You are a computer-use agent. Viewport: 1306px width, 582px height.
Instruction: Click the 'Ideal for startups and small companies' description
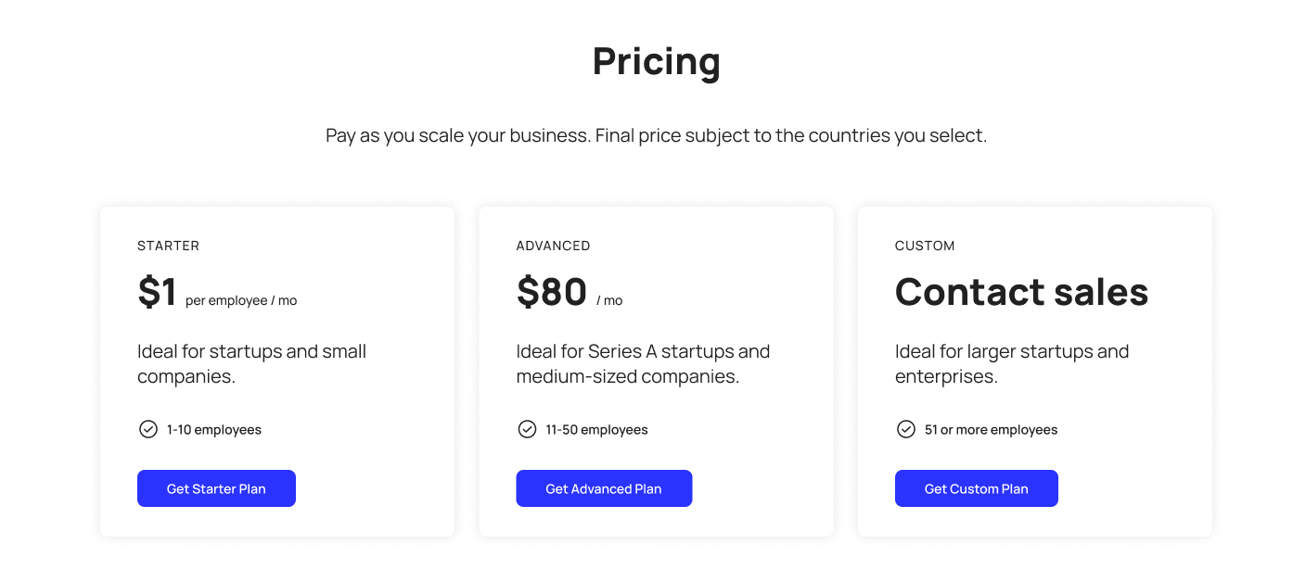(251, 364)
